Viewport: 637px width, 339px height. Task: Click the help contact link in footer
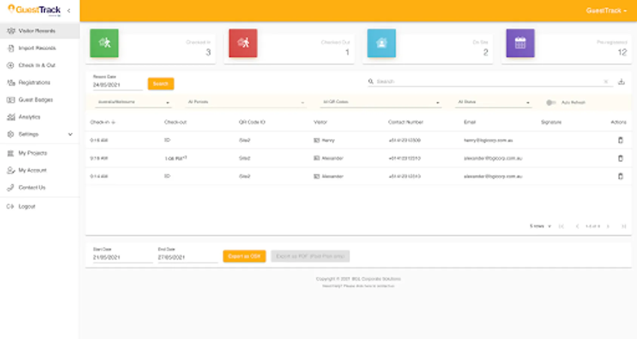pyautogui.click(x=358, y=286)
